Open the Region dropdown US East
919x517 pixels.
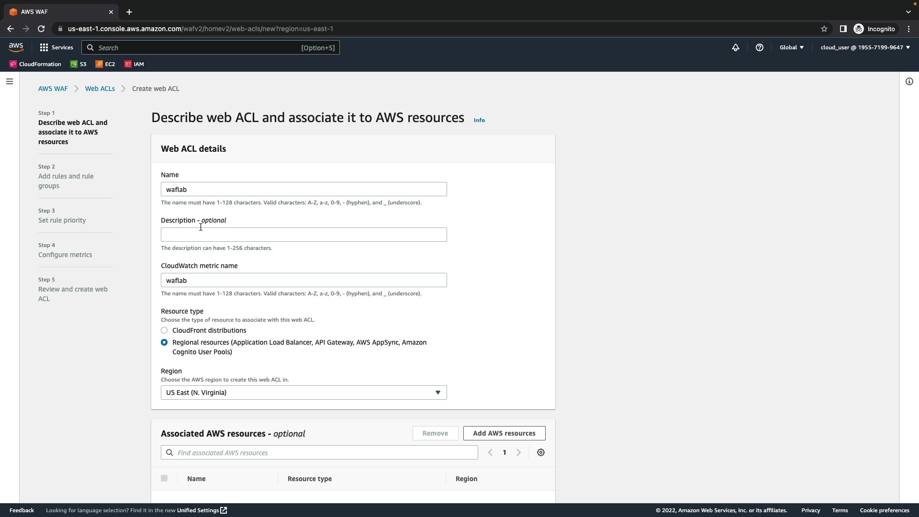(303, 393)
